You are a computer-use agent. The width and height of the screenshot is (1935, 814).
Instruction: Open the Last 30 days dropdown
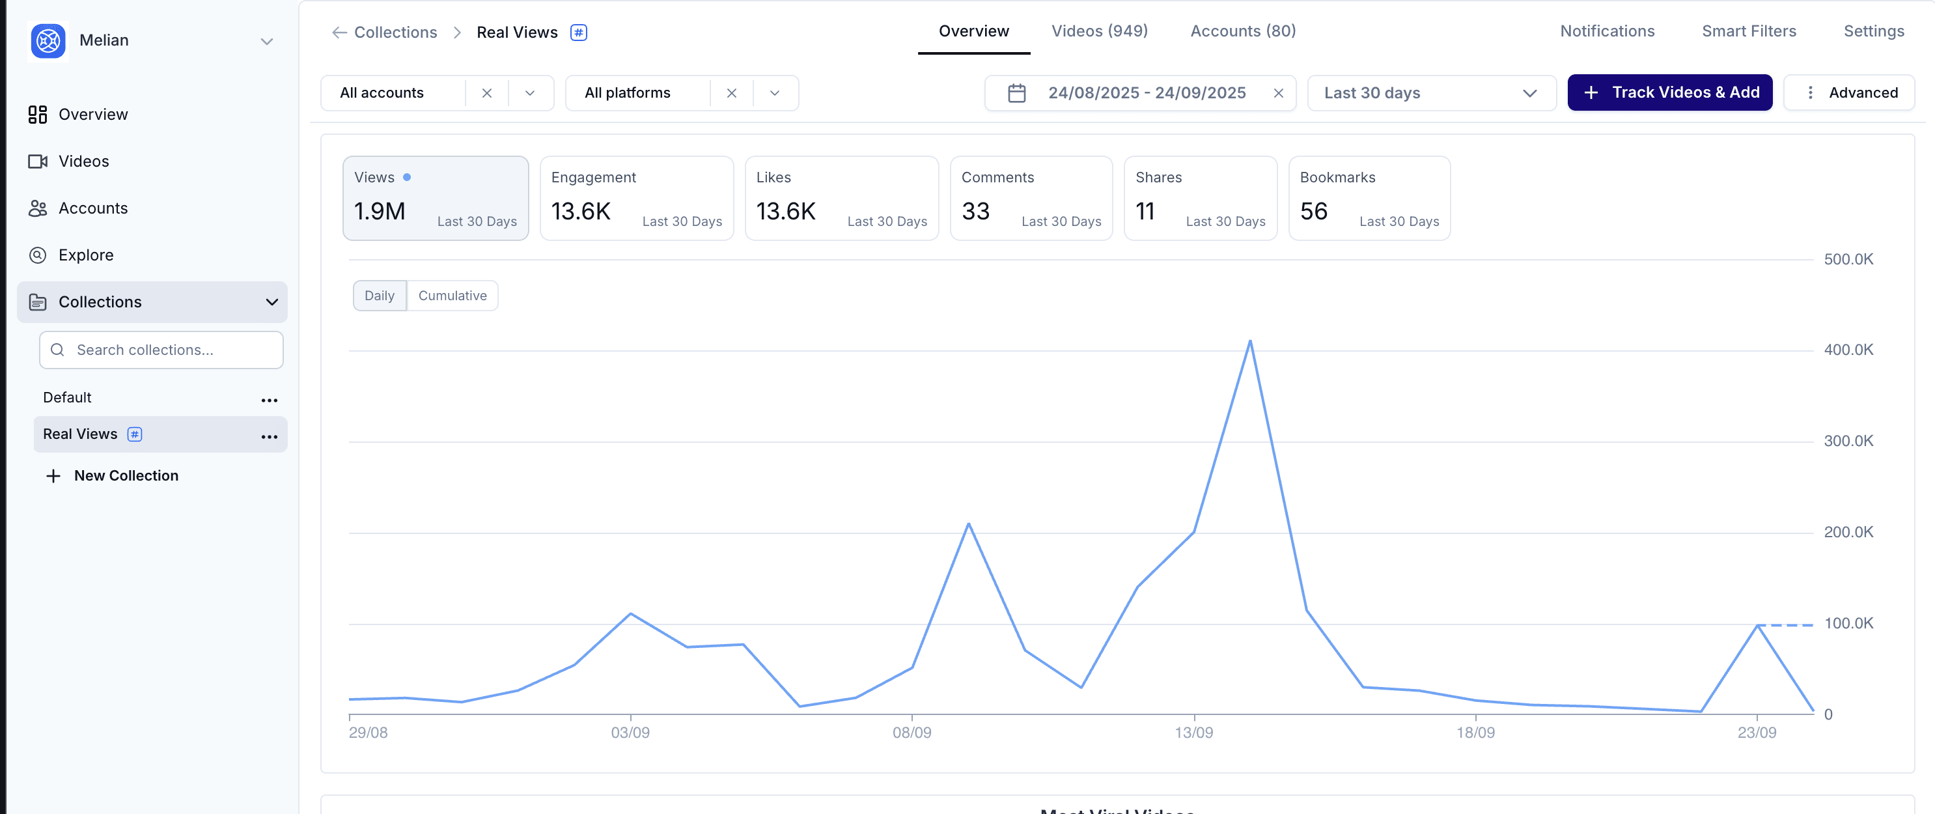(x=1430, y=93)
